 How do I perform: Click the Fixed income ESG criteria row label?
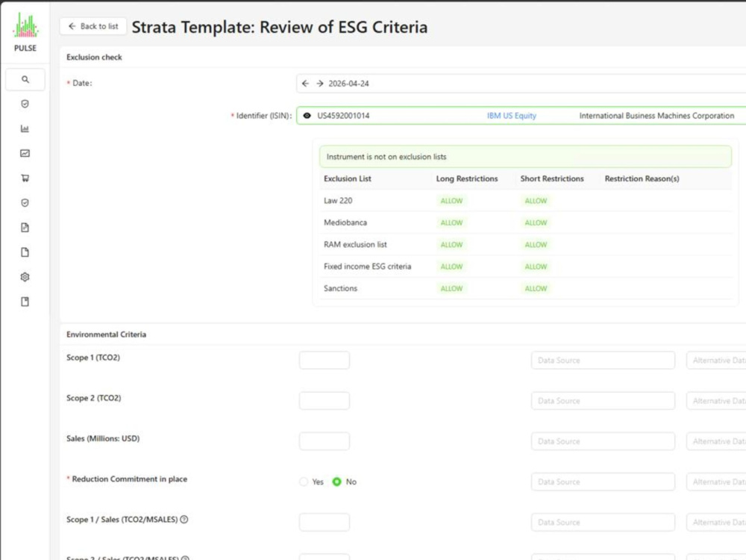[x=367, y=267]
